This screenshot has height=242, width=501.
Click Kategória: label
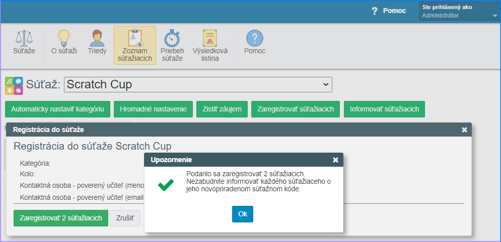(35, 164)
